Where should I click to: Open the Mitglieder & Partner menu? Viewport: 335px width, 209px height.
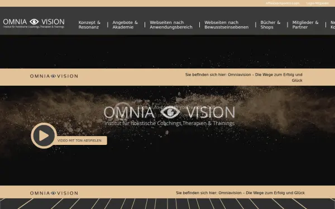point(305,25)
